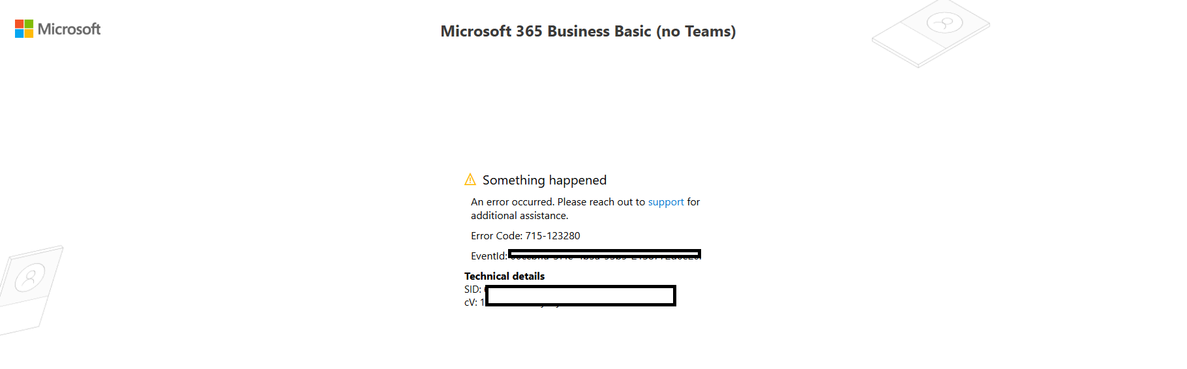
Task: Click the Technical details heading
Action: click(504, 276)
